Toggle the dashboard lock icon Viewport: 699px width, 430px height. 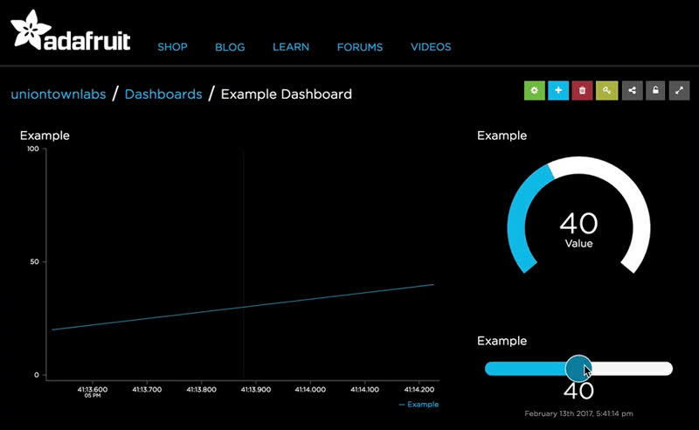tap(655, 91)
